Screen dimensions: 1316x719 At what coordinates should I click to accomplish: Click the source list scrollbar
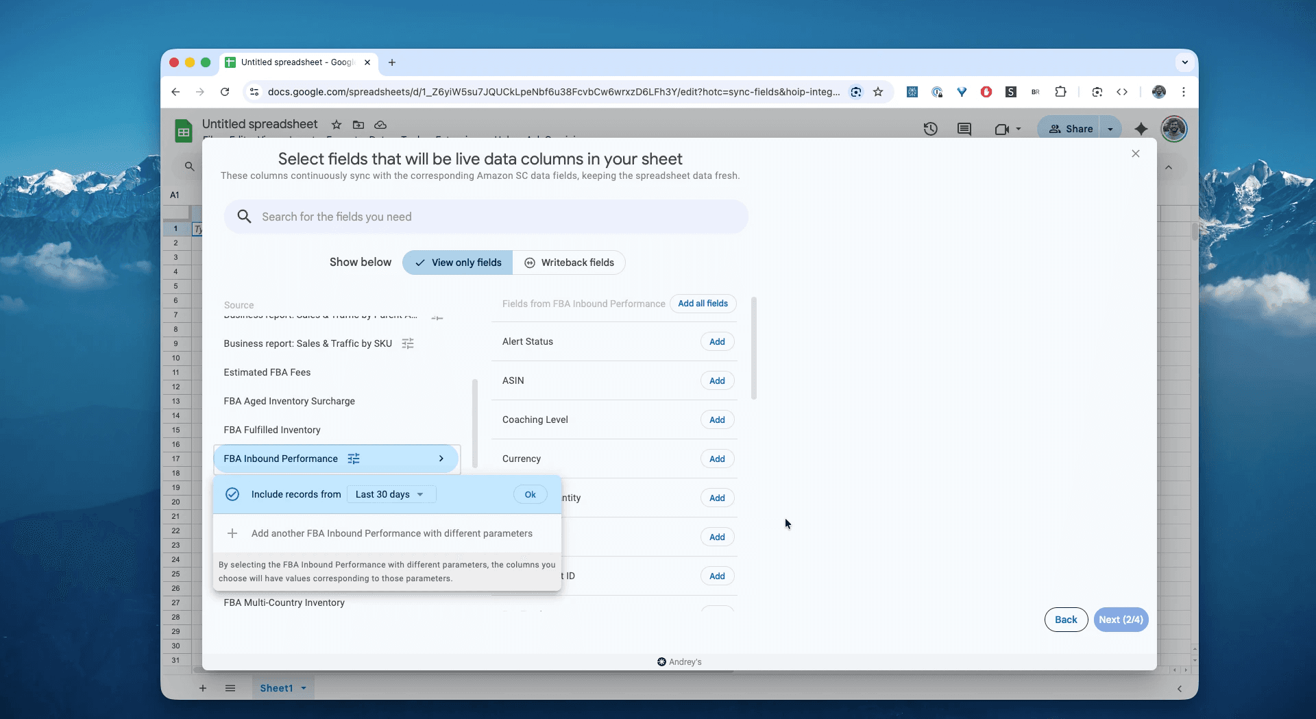pos(474,425)
